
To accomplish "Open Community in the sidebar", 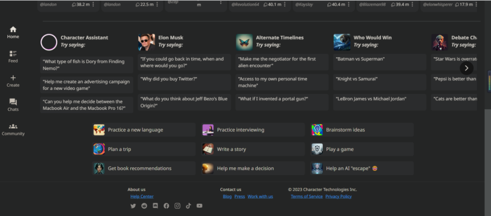I will pos(13,129).
